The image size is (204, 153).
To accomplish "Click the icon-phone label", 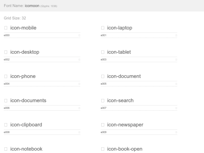I will tap(23, 76).
